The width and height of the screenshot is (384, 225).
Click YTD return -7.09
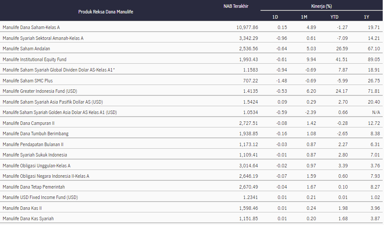coord(342,38)
